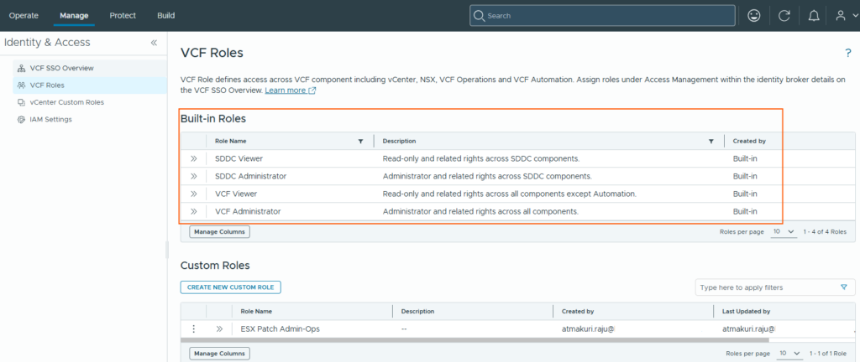This screenshot has height=362, width=860.
Task: Open the help question mark icon
Action: (x=848, y=53)
